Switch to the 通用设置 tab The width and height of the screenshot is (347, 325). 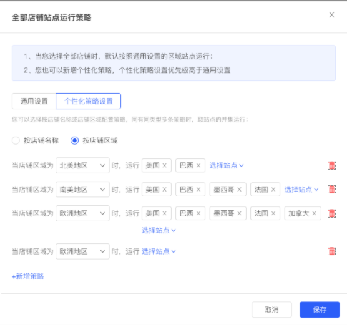[x=34, y=101]
